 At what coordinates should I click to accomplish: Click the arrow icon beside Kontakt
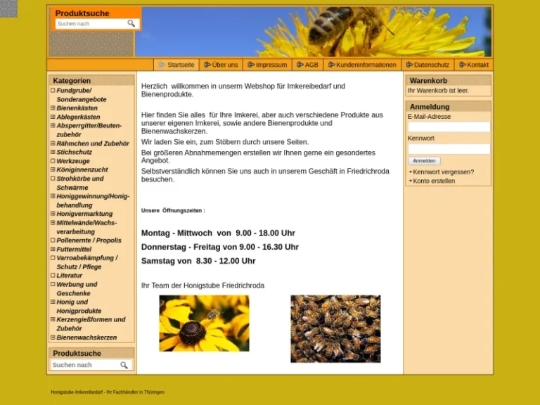(x=463, y=65)
